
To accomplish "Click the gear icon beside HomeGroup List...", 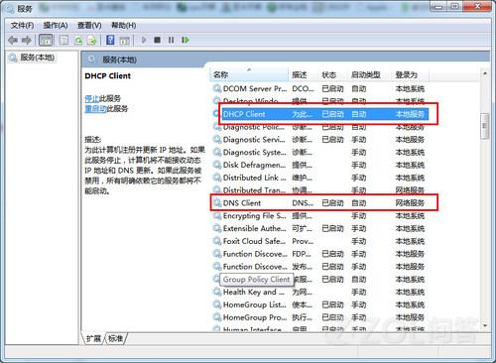I will coord(217,304).
